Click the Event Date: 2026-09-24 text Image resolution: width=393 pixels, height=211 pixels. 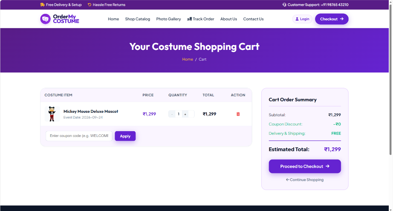click(83, 117)
